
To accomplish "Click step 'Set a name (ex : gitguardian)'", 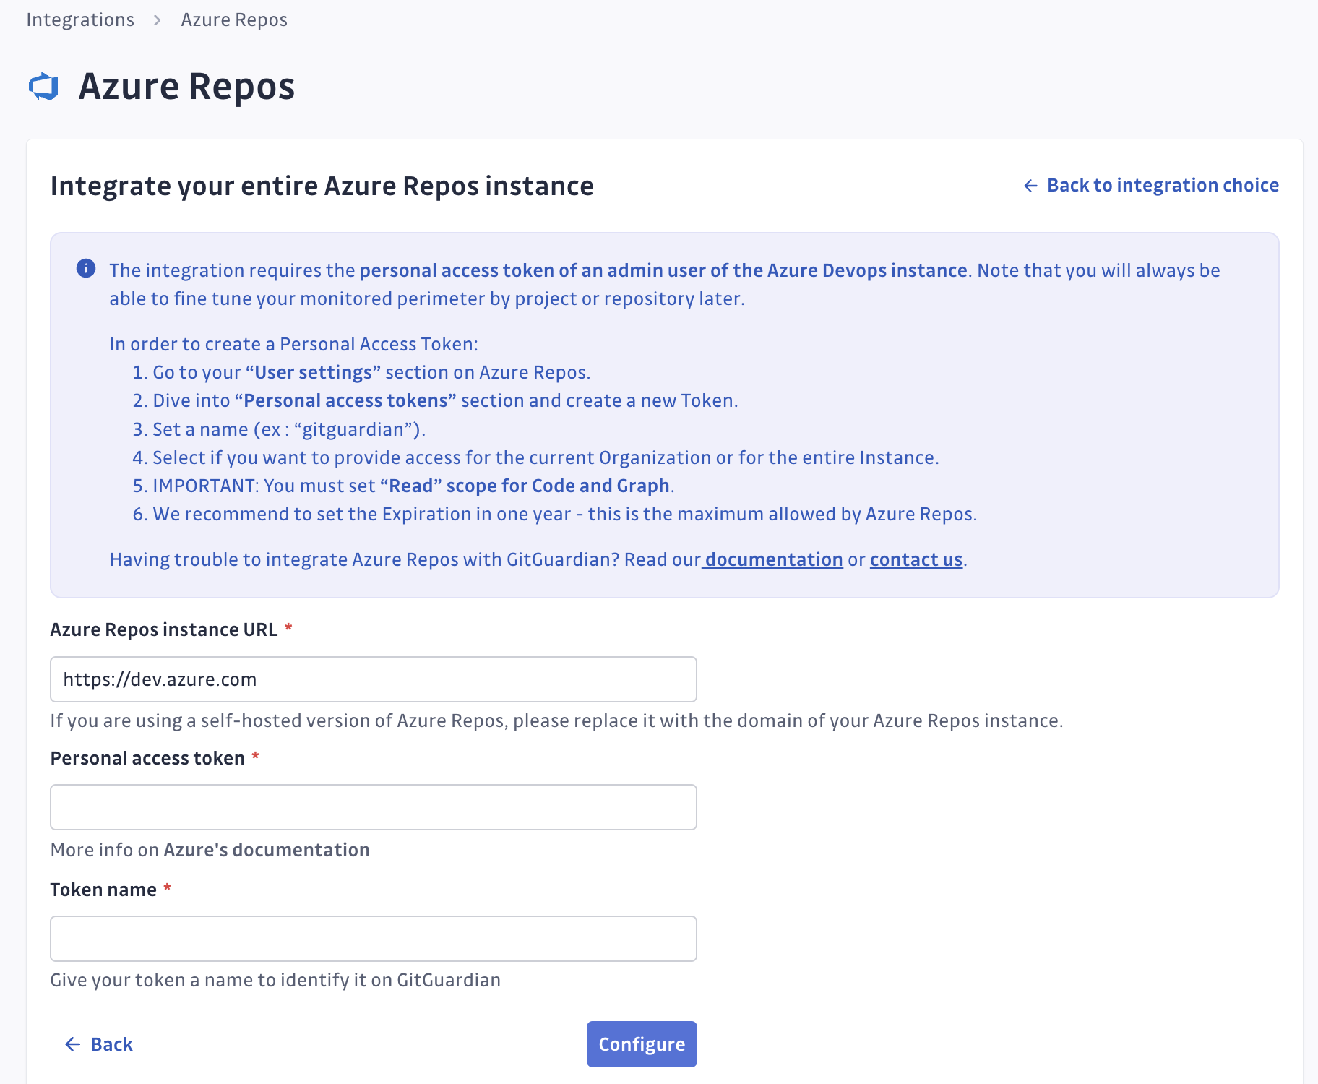I will point(279,429).
